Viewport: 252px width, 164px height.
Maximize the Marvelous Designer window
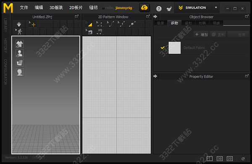tap(235, 8)
